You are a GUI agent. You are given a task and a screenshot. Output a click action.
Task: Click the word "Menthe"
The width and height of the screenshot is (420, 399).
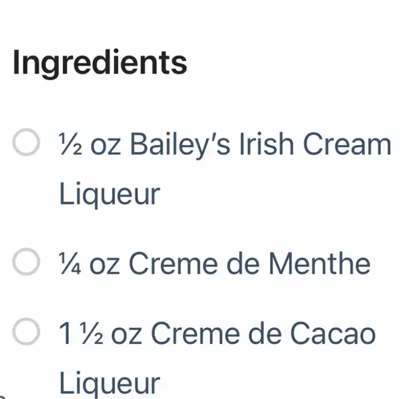(320, 264)
